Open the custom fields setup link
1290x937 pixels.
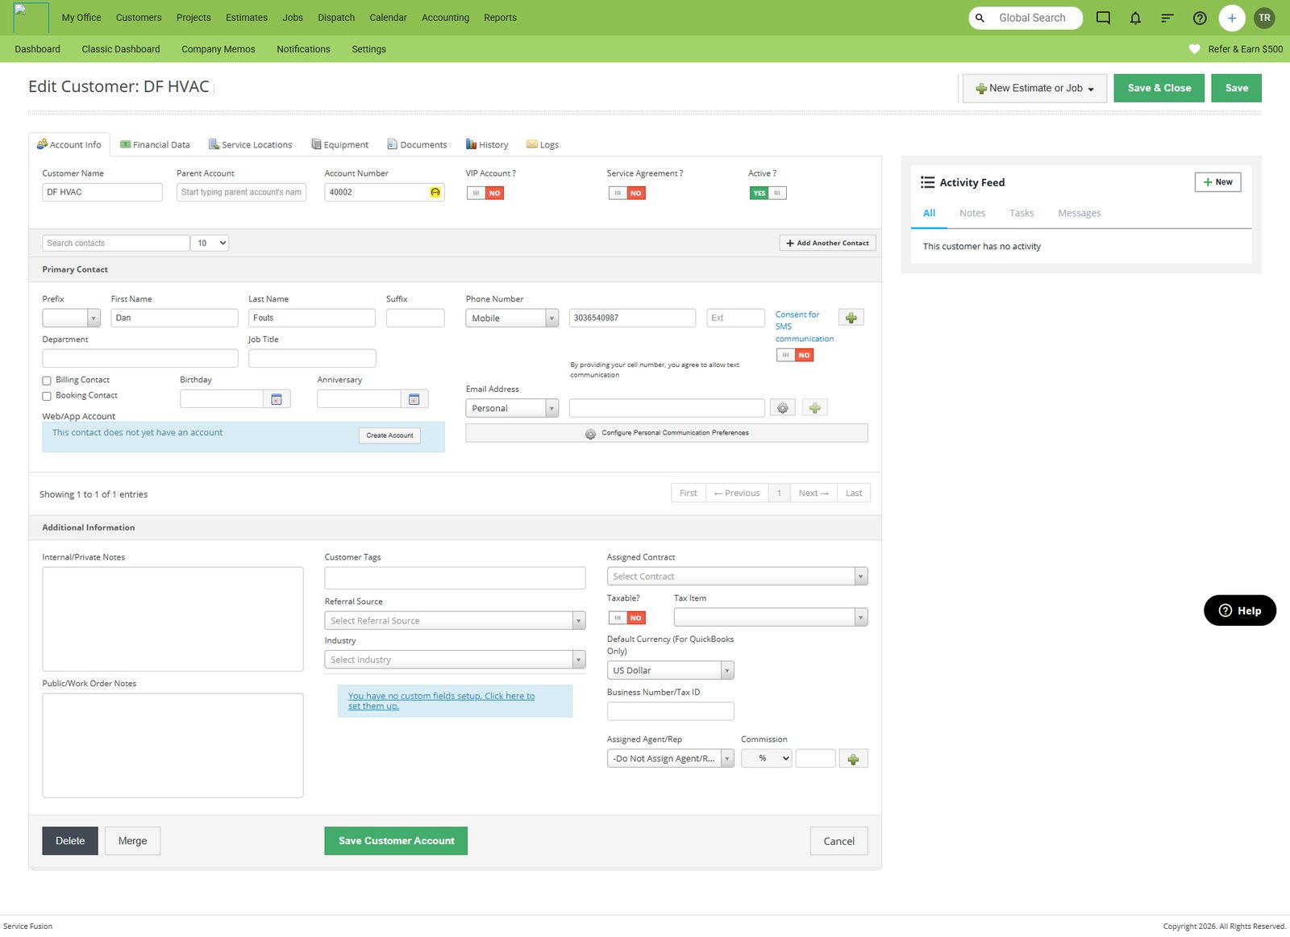click(441, 701)
